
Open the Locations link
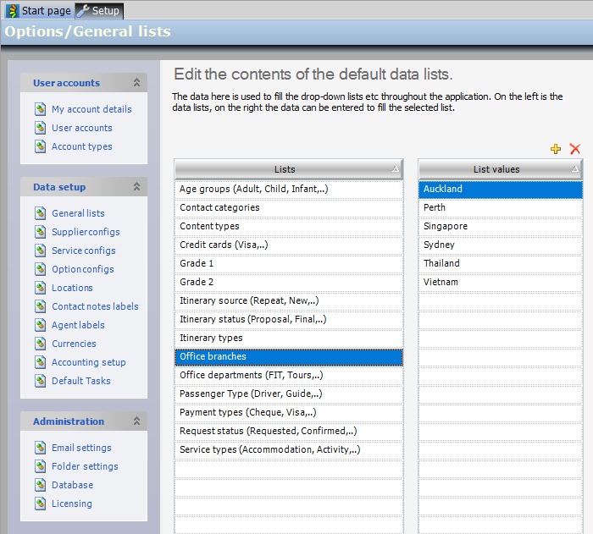72,288
